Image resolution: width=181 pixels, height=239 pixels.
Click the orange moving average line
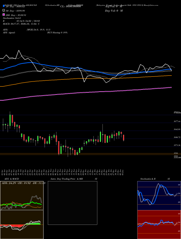[x=86, y=78]
